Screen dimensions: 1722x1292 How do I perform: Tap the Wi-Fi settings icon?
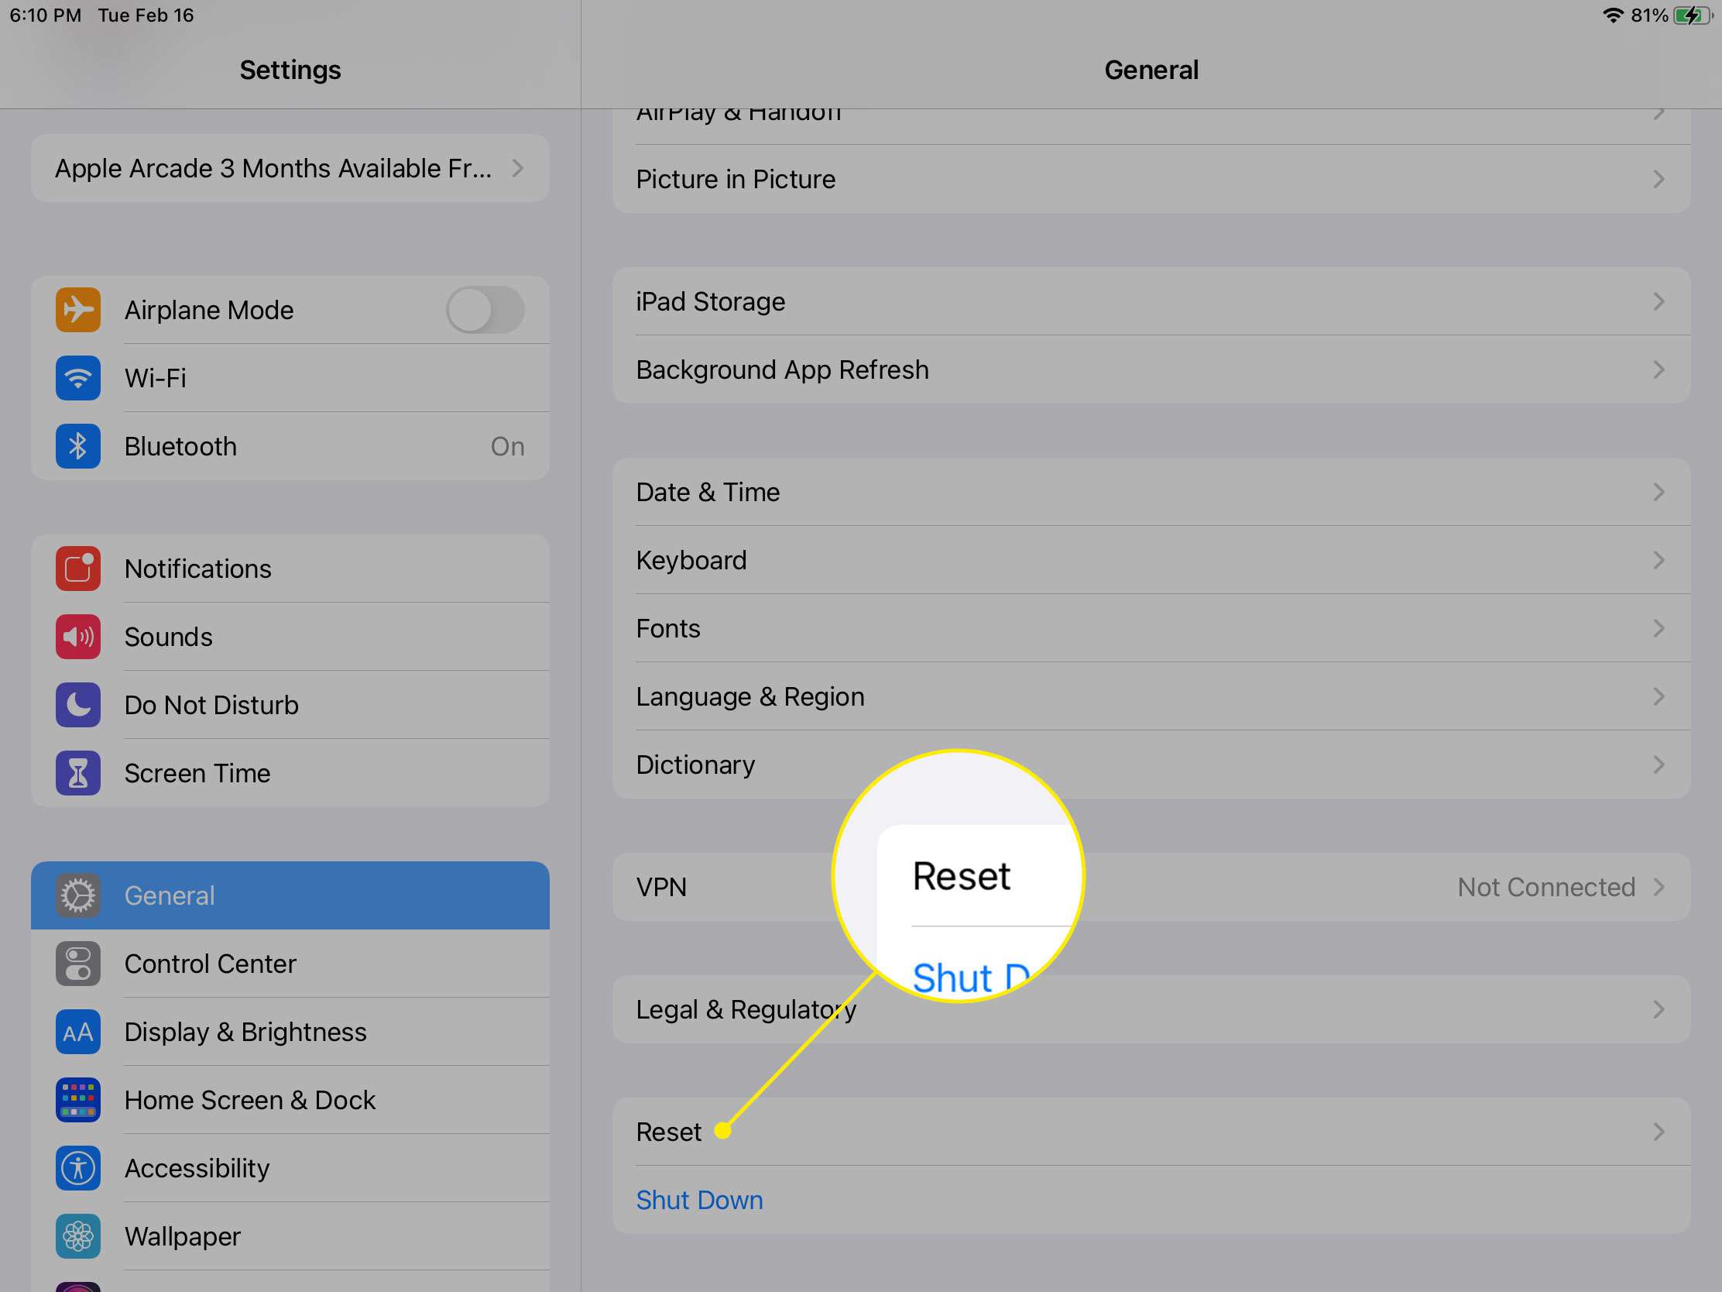[x=77, y=377]
